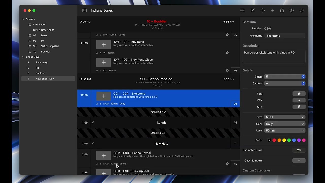Click the 20 duration cell on Skeletons row
Viewport: 325px width, 183px height.
(235, 104)
